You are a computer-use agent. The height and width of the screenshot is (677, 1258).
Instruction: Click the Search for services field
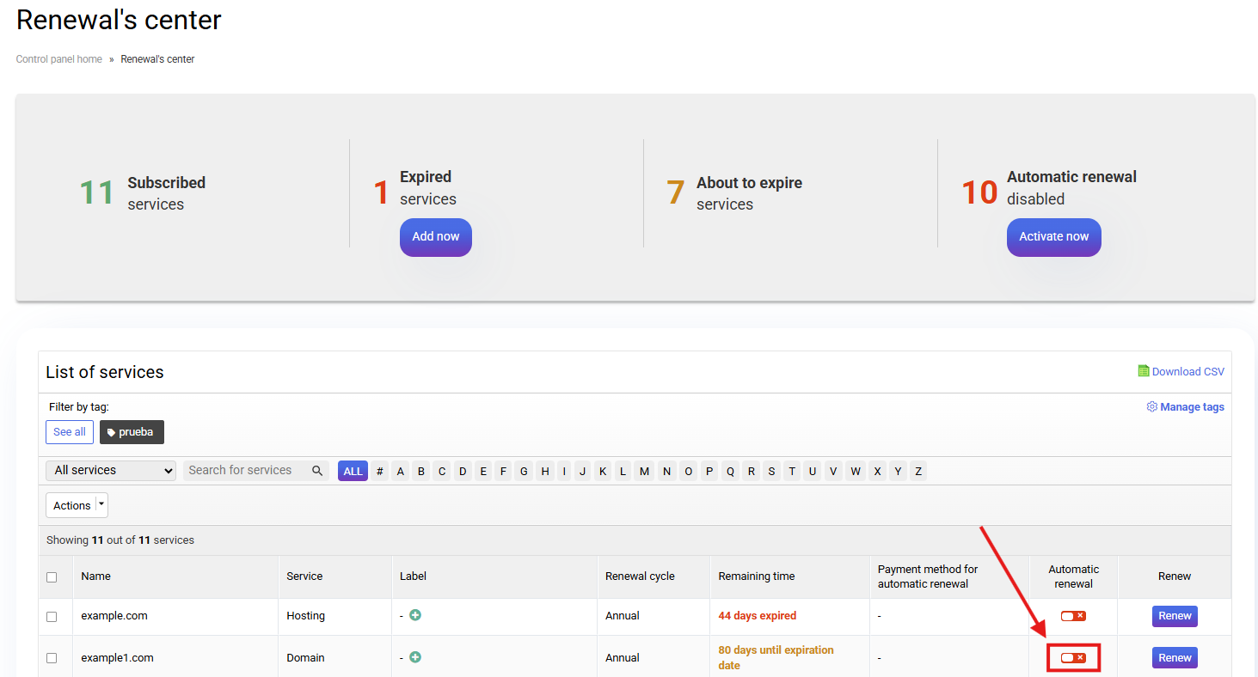tap(246, 471)
